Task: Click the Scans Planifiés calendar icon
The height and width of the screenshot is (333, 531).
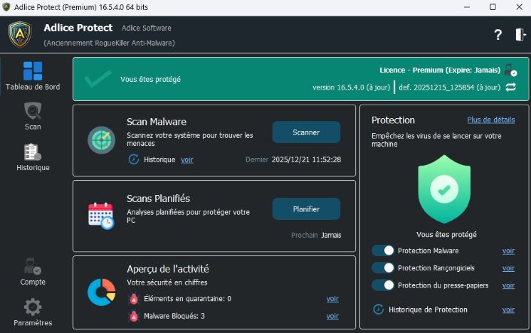Action: tap(101, 216)
